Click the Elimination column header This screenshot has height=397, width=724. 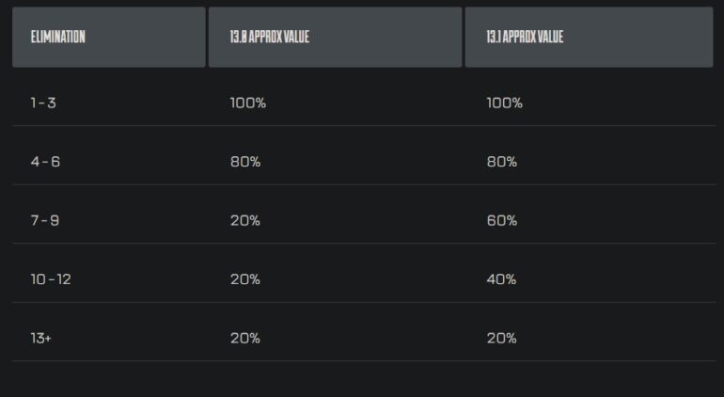click(109, 37)
